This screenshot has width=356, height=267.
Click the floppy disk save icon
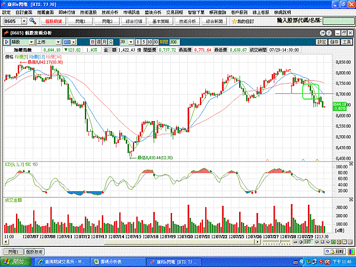339,242
